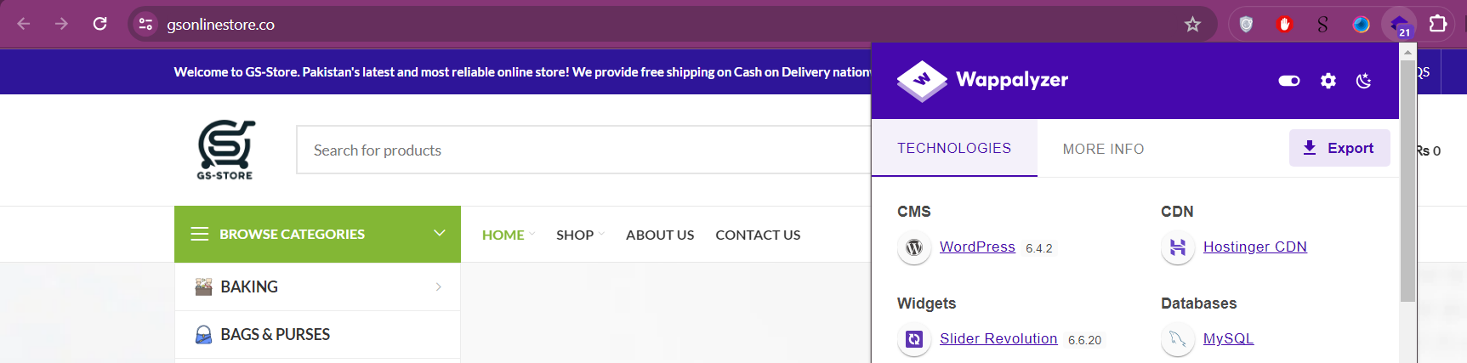The width and height of the screenshot is (1467, 363).
Task: Click the GS-Store logo
Action: 225,150
